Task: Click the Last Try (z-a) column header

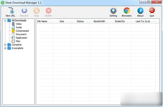Action: click(x=143, y=21)
